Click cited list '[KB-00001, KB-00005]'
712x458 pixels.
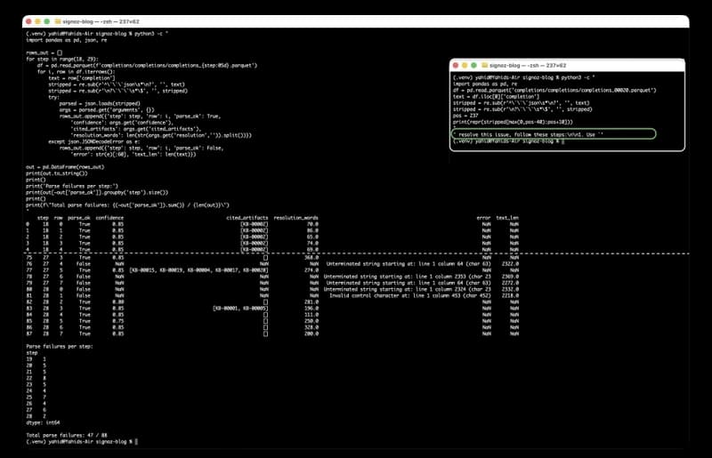(x=240, y=309)
